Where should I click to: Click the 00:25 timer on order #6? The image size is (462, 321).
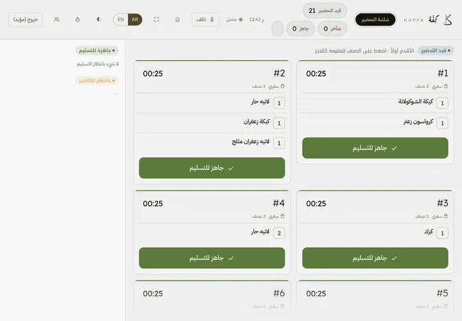coord(153,293)
